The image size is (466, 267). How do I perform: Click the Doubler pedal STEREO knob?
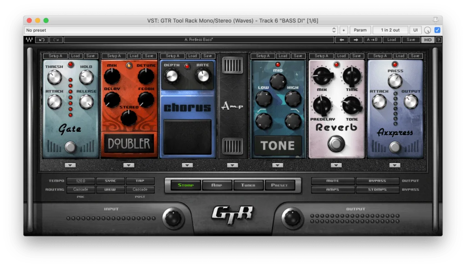[129, 118]
